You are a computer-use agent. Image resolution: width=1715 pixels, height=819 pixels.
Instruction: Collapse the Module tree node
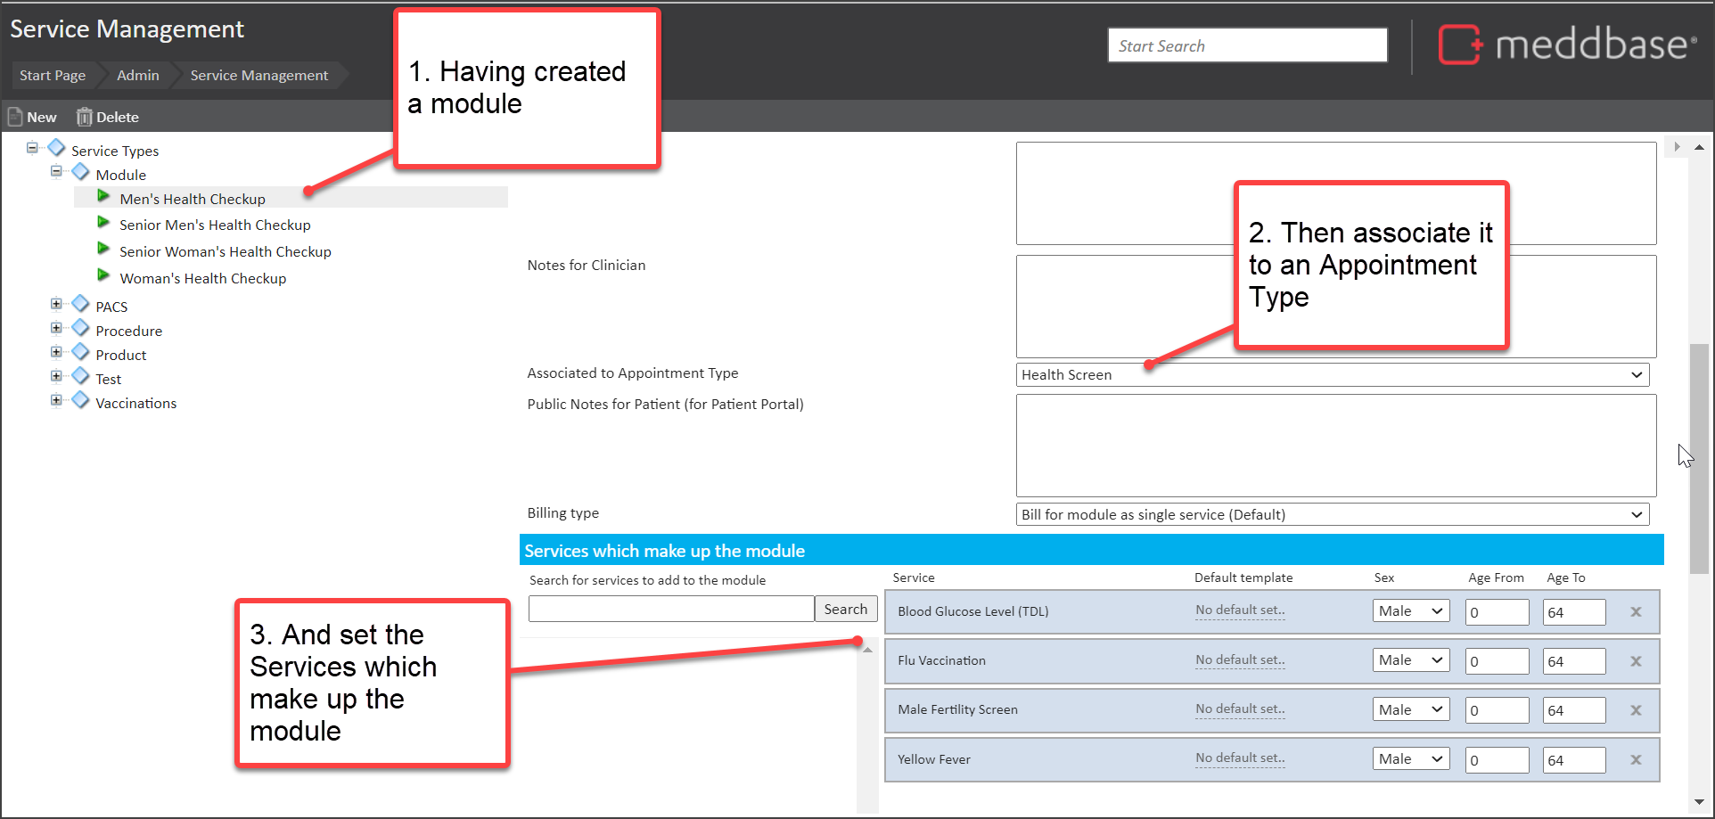[56, 171]
